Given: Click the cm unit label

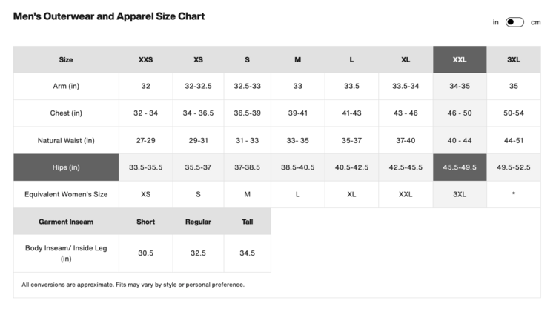Looking at the screenshot, I should point(536,22).
